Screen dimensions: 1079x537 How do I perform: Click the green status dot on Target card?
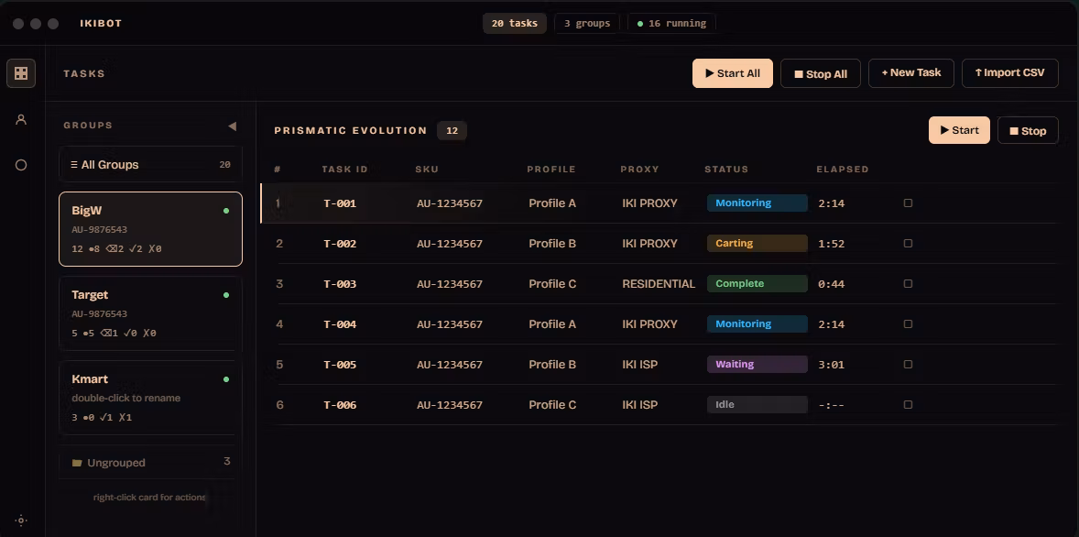click(226, 295)
